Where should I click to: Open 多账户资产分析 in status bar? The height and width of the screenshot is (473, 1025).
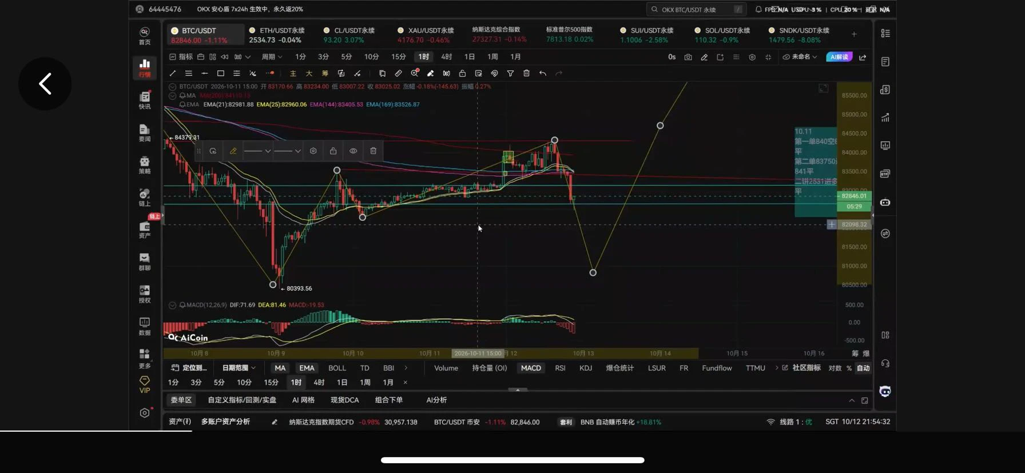tap(225, 422)
